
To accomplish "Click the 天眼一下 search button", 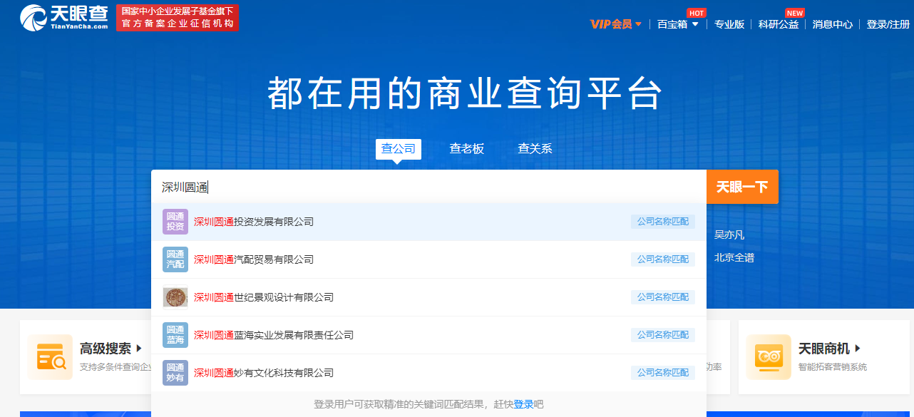I will tap(741, 186).
